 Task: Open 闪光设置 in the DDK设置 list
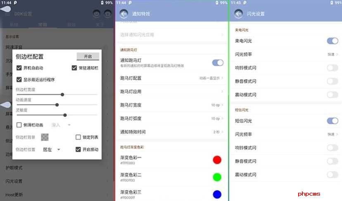coord(57,181)
